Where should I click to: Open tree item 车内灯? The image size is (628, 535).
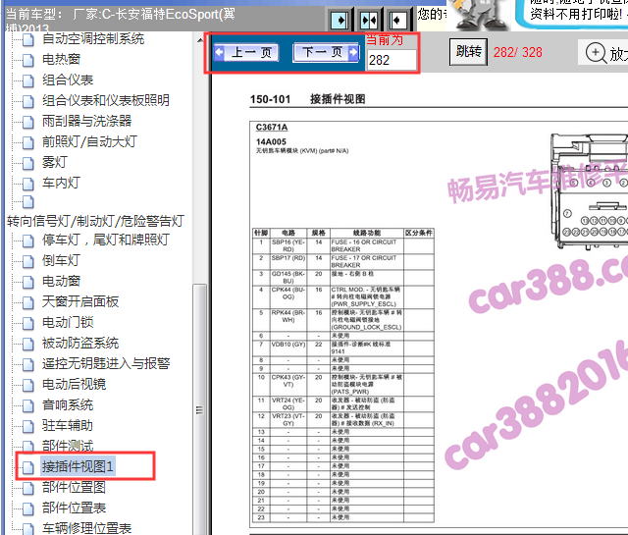(61, 184)
